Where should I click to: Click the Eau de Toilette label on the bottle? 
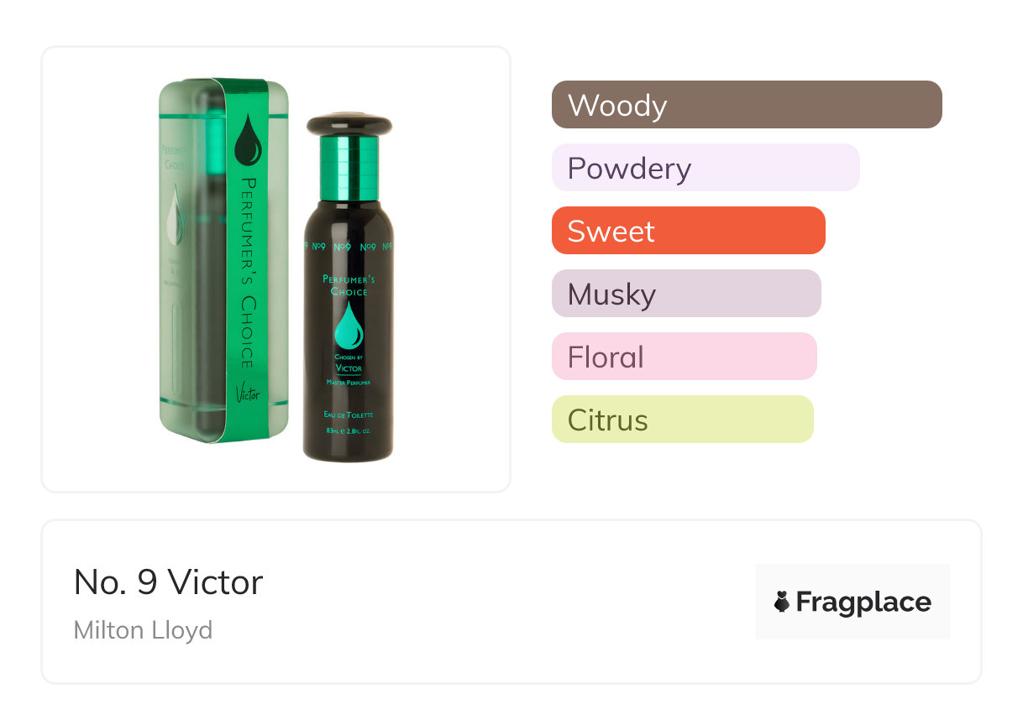[x=348, y=415]
